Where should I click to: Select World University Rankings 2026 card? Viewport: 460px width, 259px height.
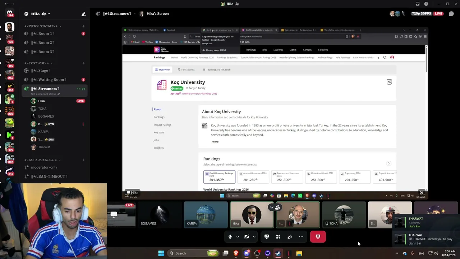pos(219,177)
